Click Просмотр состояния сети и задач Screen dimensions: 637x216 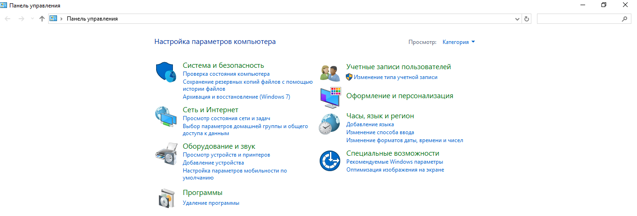click(226, 118)
